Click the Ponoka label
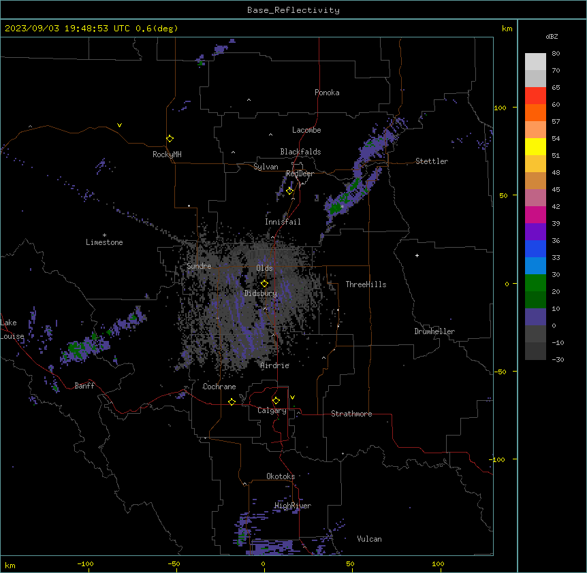 tap(327, 93)
